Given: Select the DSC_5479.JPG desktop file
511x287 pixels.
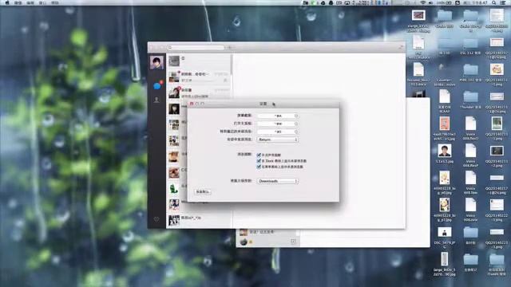Looking at the screenshot, I should pos(445,237).
